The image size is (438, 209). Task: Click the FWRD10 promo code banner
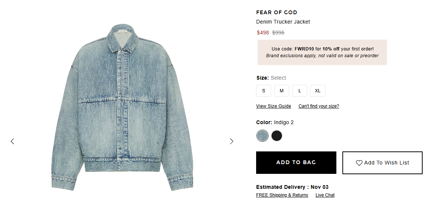322,52
